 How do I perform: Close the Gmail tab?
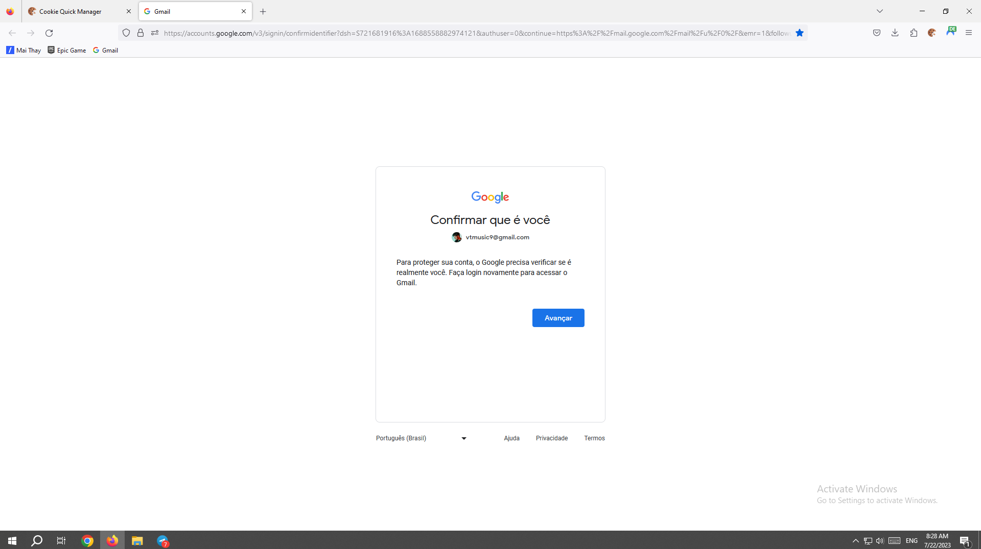tap(244, 11)
